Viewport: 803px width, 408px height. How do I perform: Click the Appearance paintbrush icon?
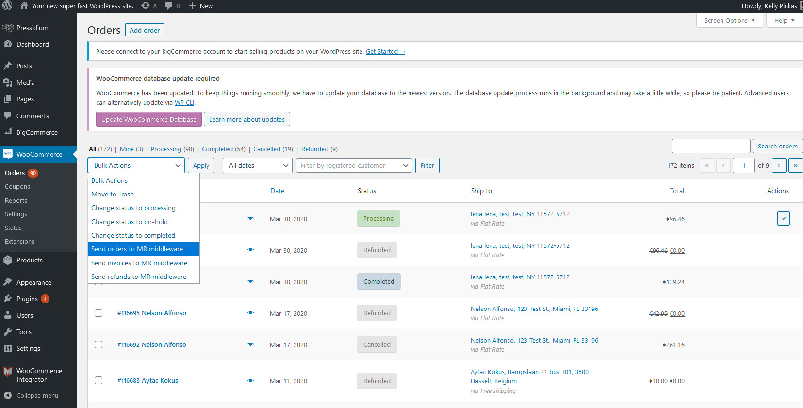pos(8,282)
